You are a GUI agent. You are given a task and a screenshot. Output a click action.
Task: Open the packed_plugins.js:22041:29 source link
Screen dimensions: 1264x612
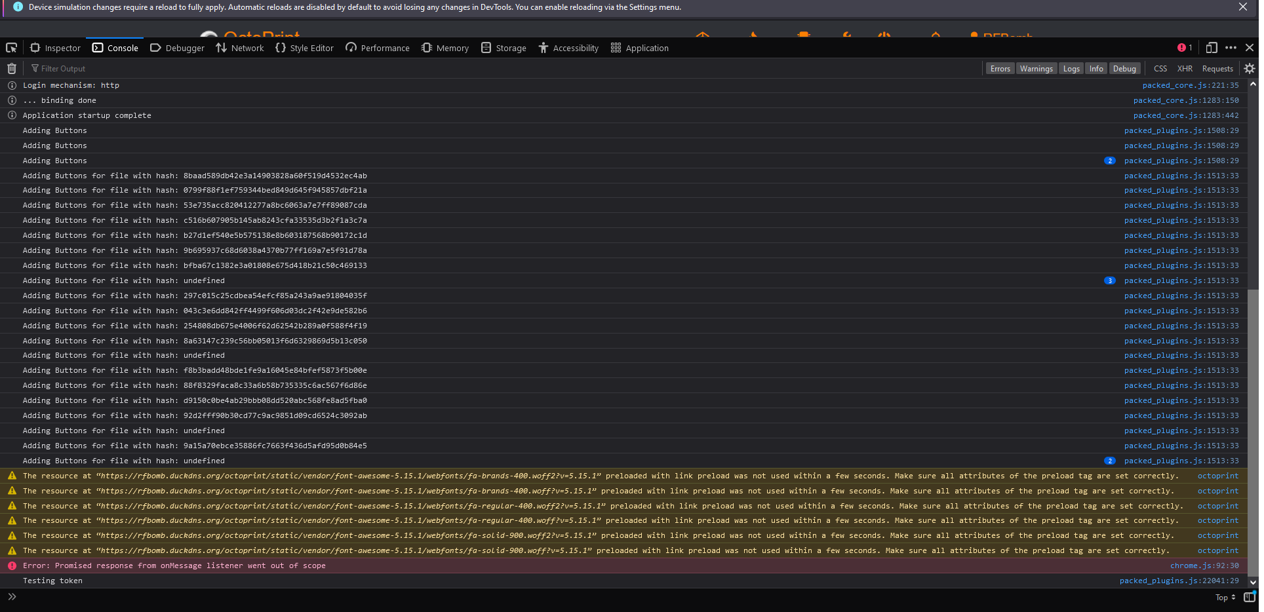tap(1179, 581)
